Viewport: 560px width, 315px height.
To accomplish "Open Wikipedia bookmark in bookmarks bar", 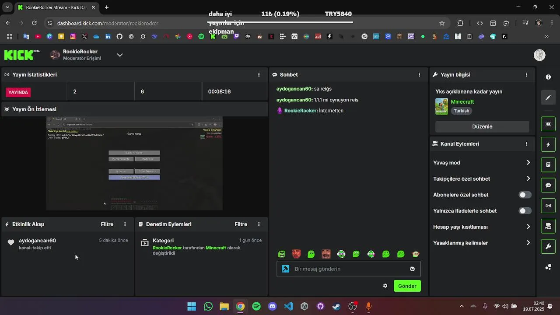I will [x=294, y=37].
